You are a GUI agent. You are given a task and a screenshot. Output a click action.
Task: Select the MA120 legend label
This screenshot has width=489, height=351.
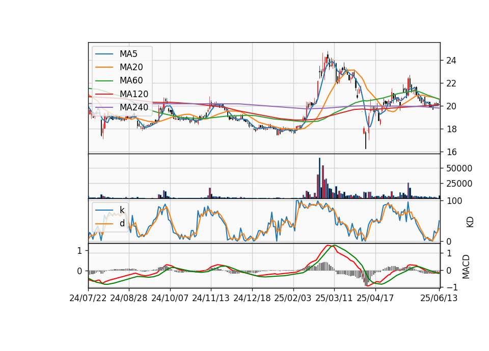pyautogui.click(x=134, y=94)
